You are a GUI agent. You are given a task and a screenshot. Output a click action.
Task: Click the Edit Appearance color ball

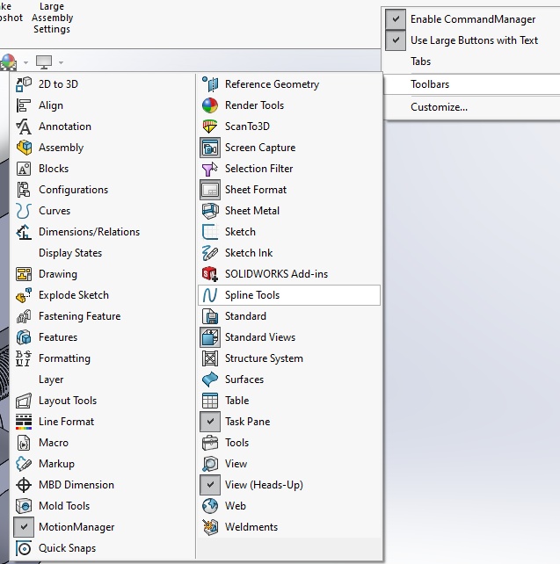click(9, 61)
